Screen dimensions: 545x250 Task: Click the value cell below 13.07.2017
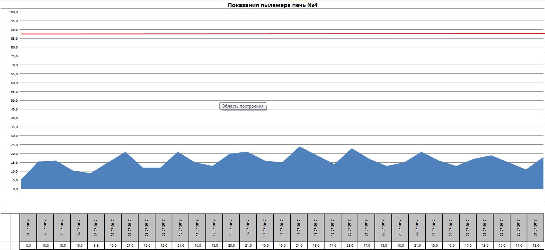(231, 245)
